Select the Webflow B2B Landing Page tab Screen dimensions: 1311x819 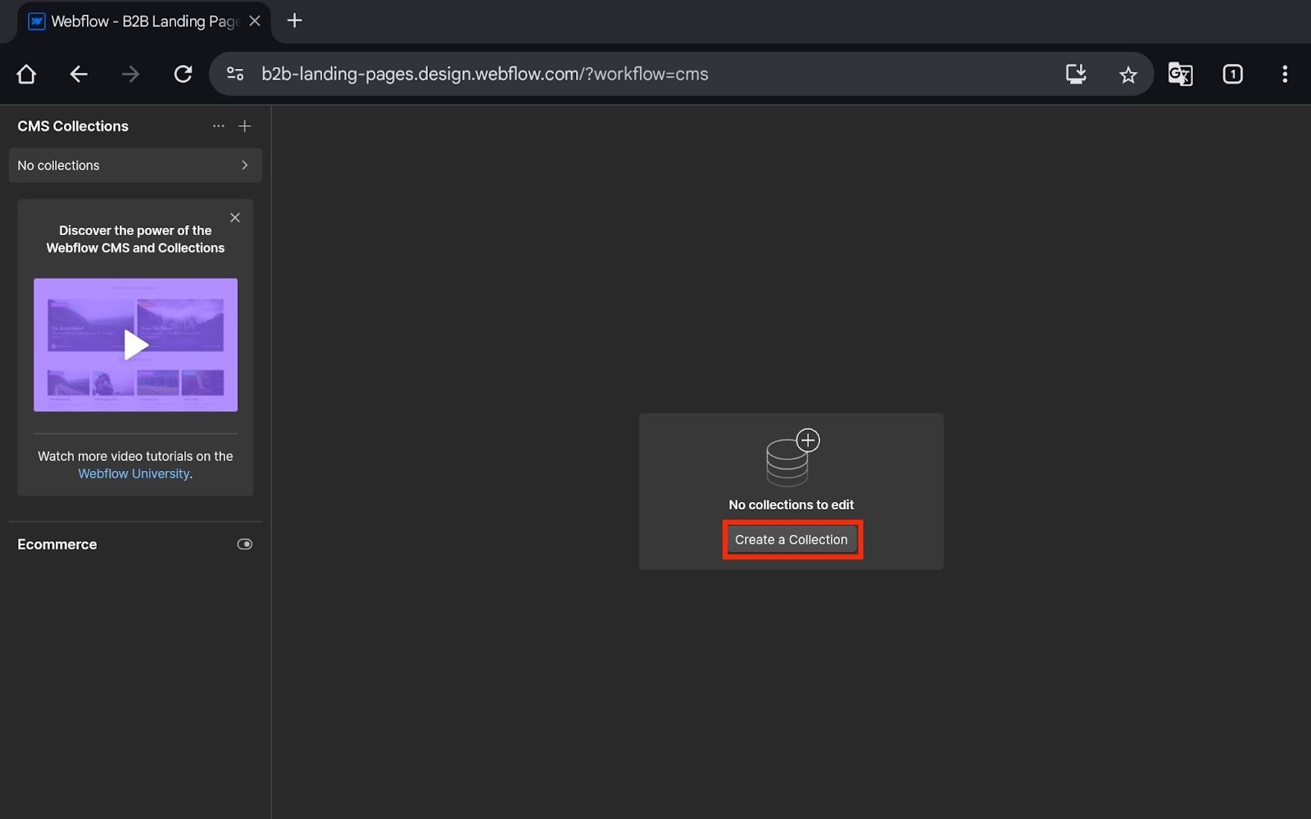pos(144,21)
